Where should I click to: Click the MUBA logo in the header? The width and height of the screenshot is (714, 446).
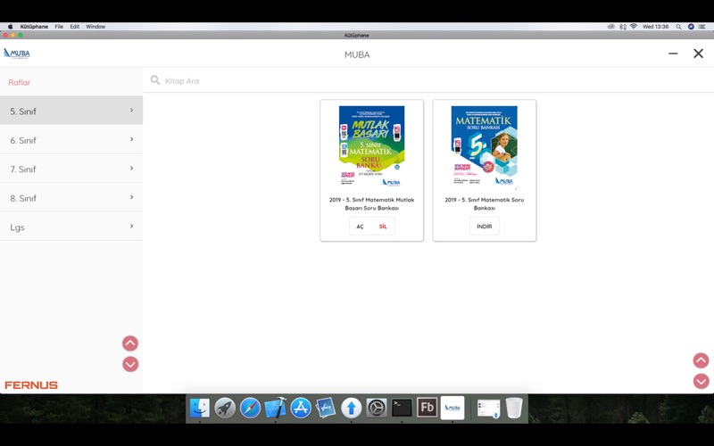(x=17, y=54)
